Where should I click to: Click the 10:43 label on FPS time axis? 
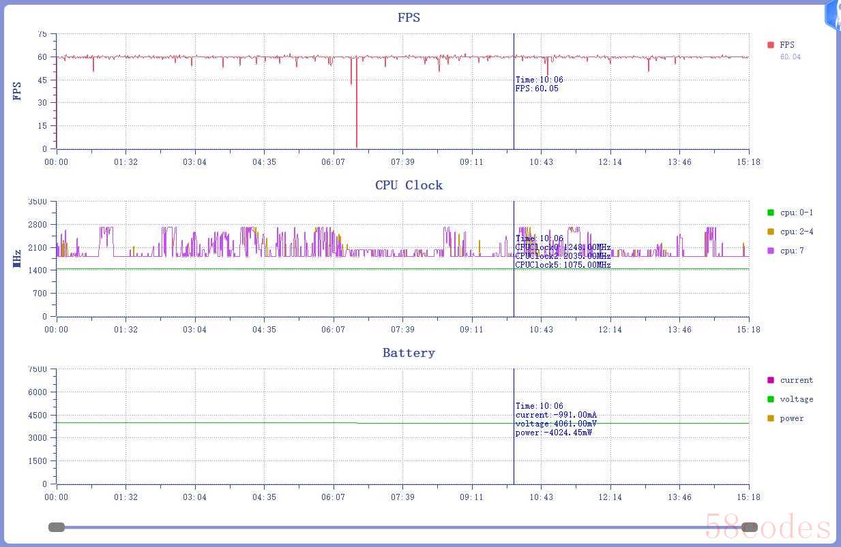tap(541, 162)
